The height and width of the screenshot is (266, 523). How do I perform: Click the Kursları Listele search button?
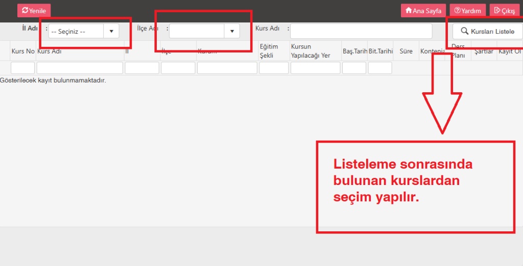pos(487,31)
